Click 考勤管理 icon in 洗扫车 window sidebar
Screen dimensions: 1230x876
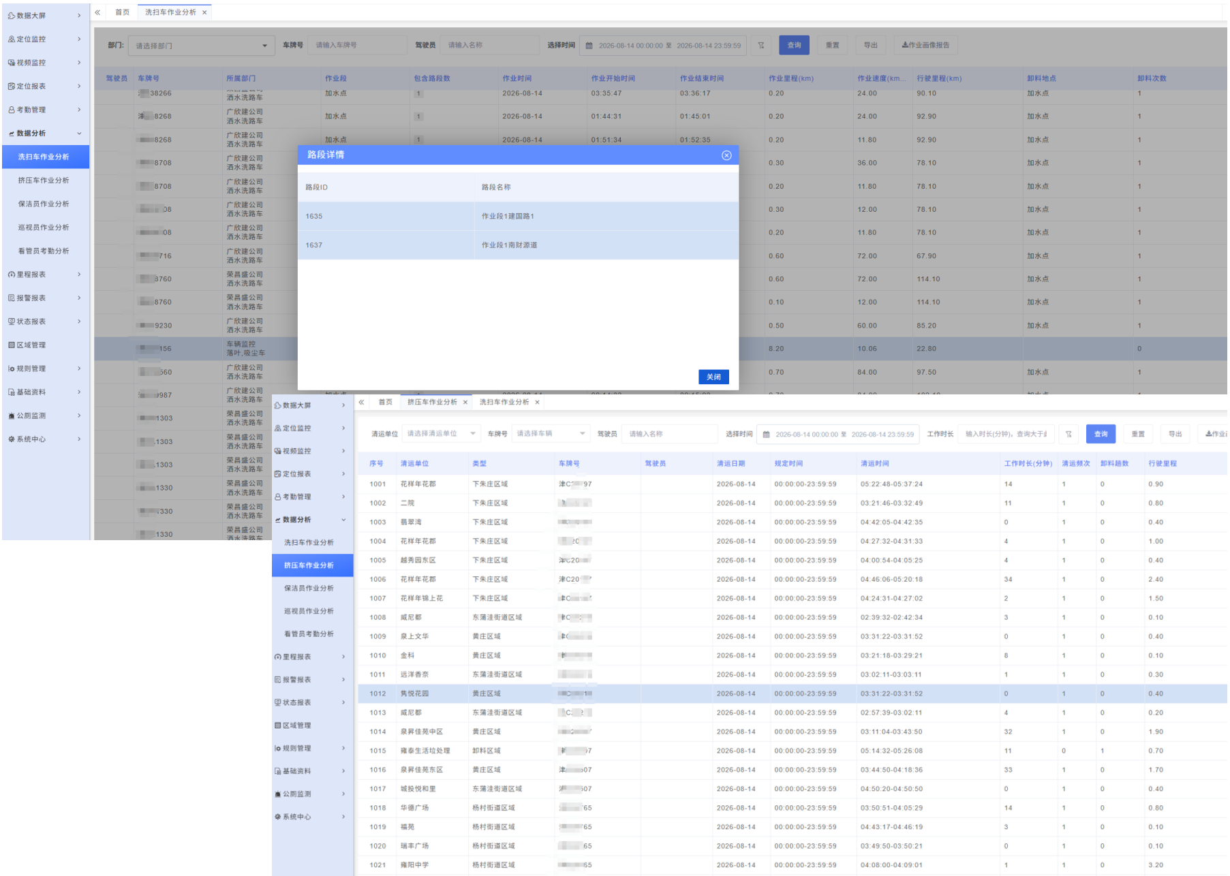(x=12, y=110)
